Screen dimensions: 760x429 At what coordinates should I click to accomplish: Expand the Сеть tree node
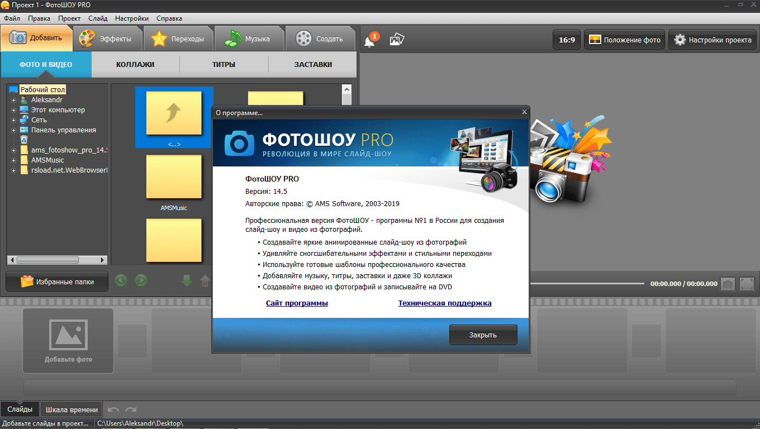(x=14, y=120)
